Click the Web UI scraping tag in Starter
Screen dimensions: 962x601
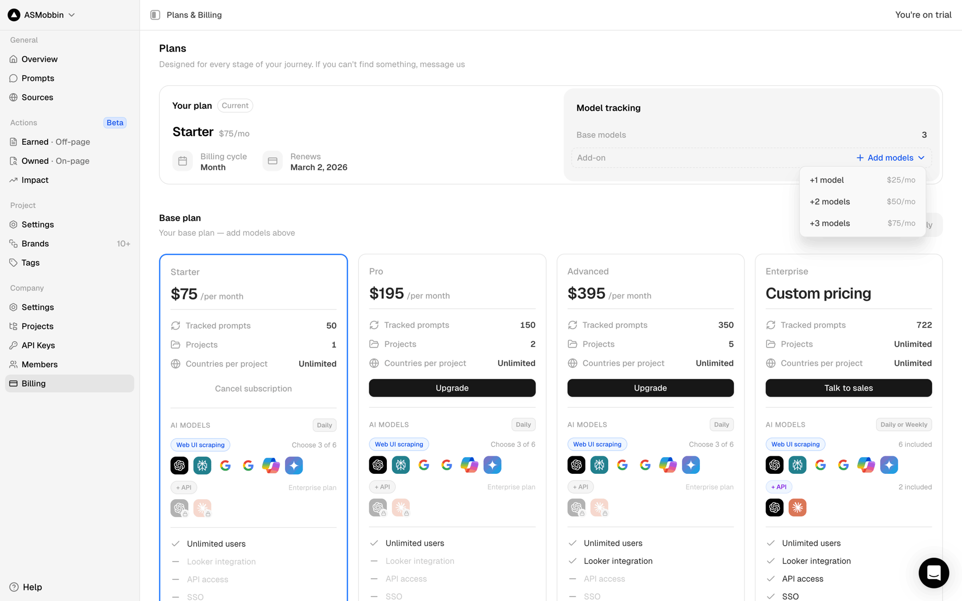200,445
